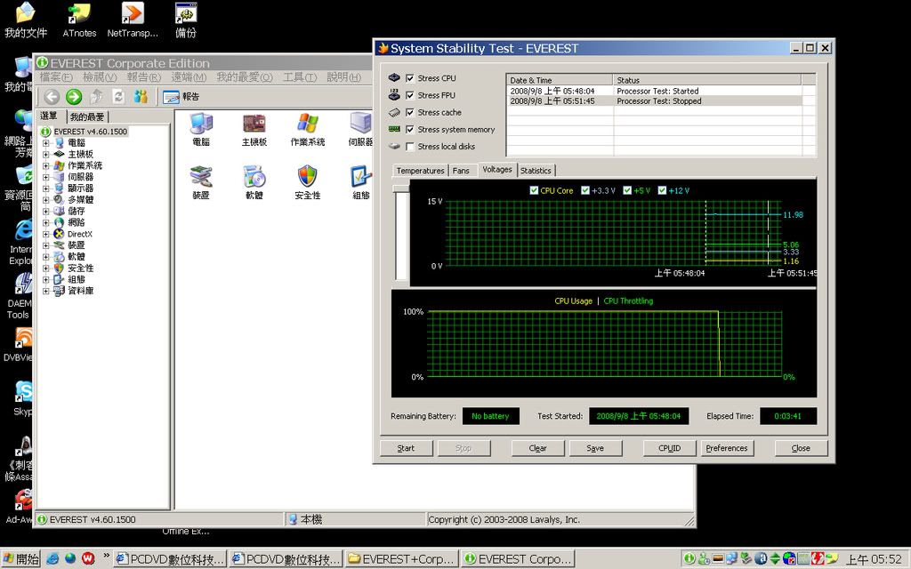Expand the DirectX tree node
Image resolution: width=911 pixels, height=569 pixels.
point(45,234)
